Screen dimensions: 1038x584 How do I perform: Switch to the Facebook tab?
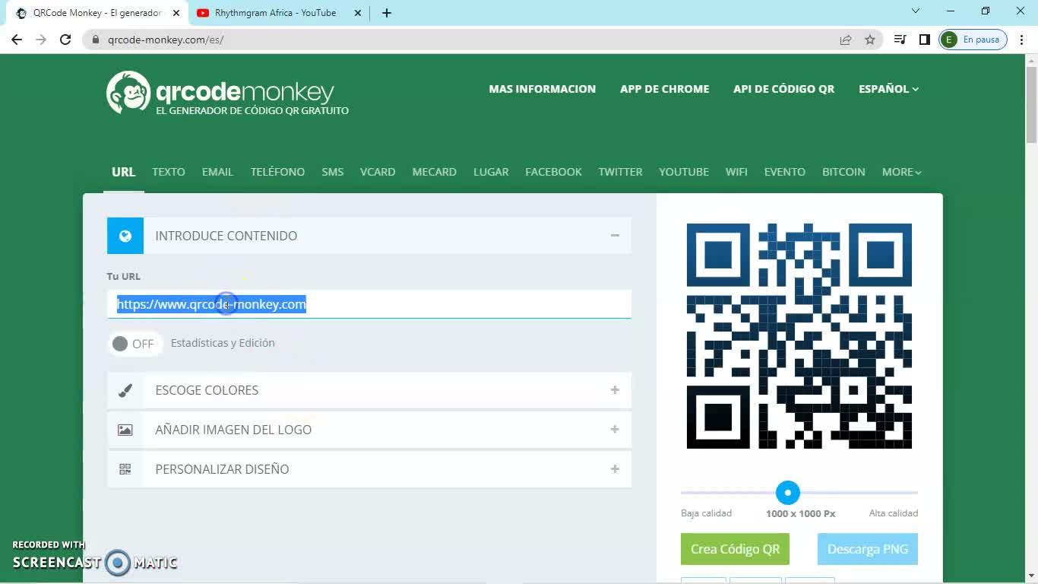553,172
